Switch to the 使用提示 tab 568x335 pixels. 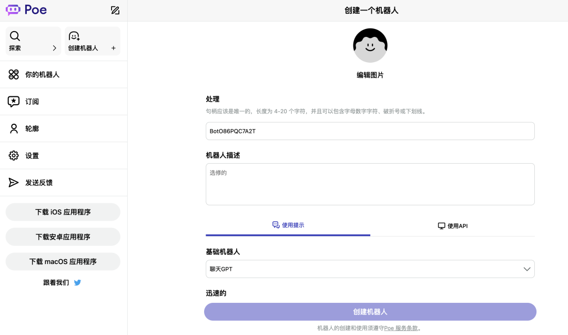coord(288,225)
